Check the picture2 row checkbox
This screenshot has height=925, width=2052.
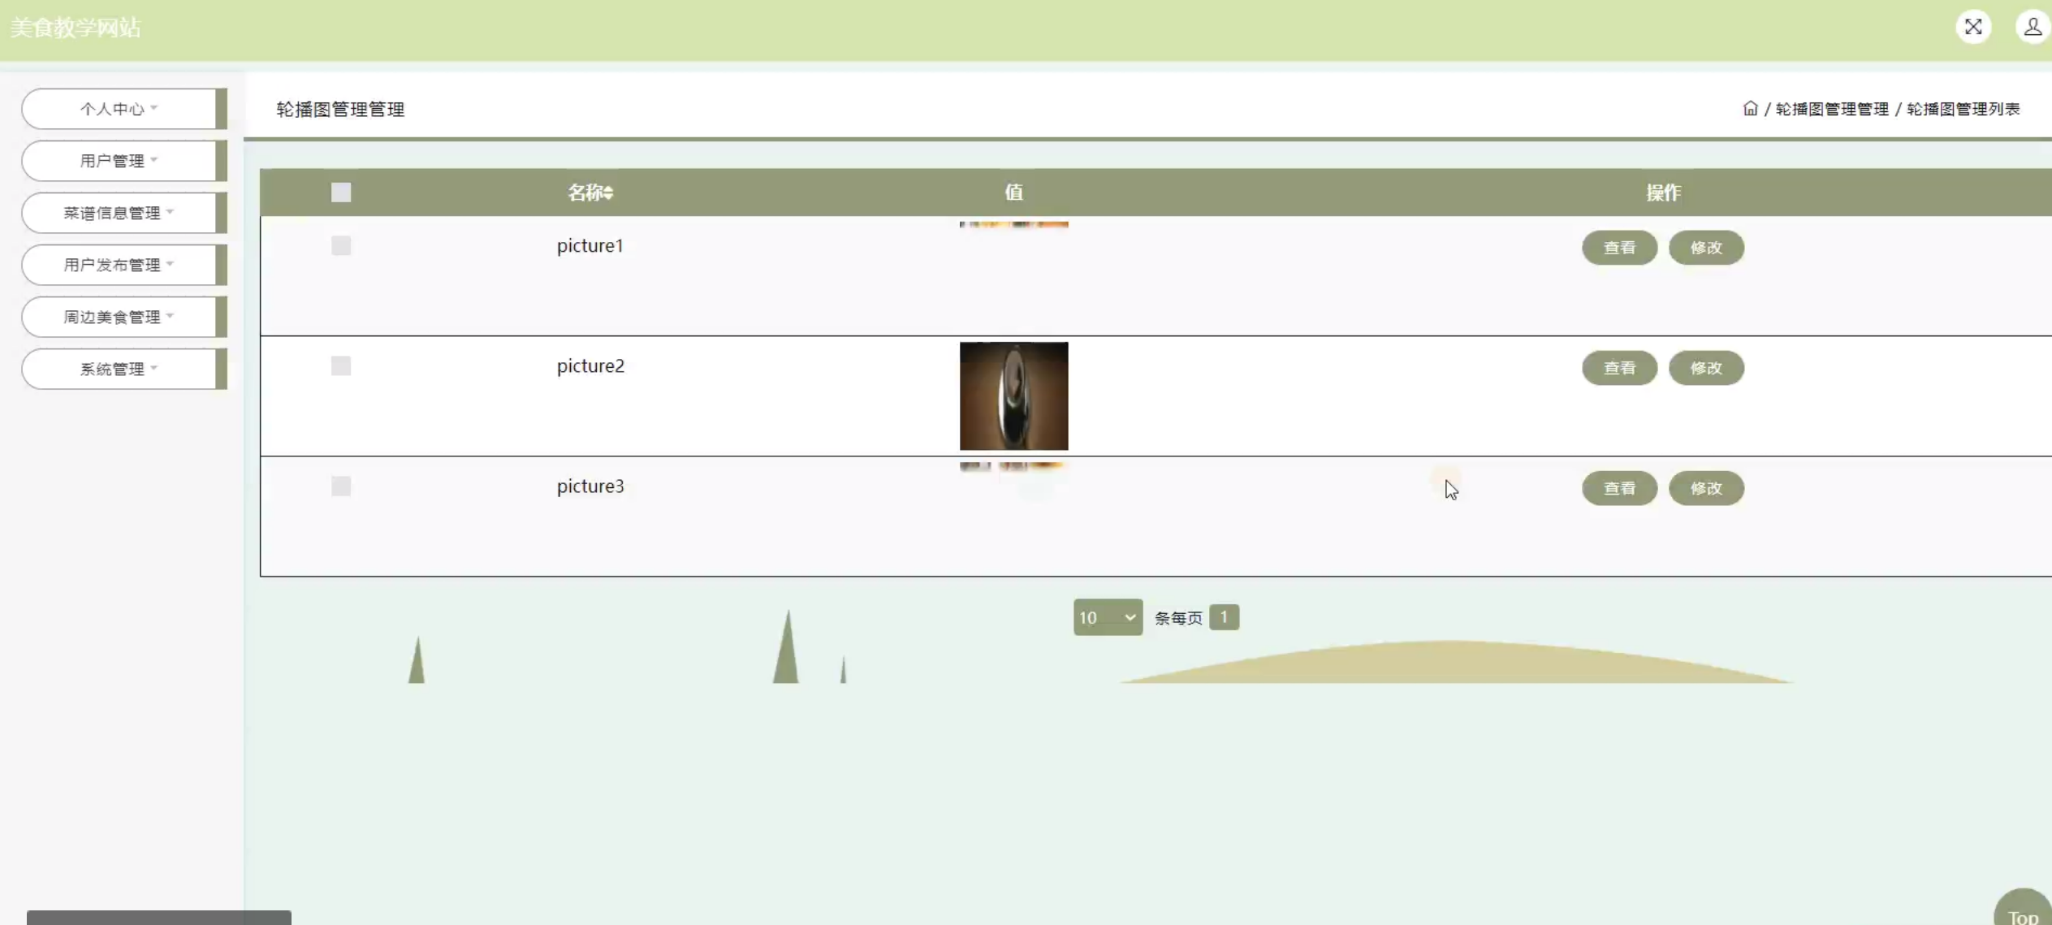coord(341,366)
